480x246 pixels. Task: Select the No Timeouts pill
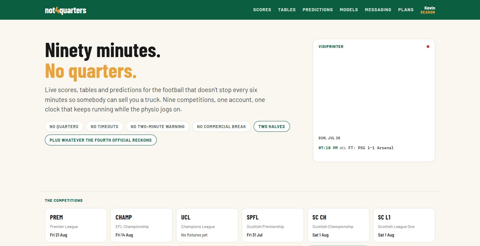104,126
